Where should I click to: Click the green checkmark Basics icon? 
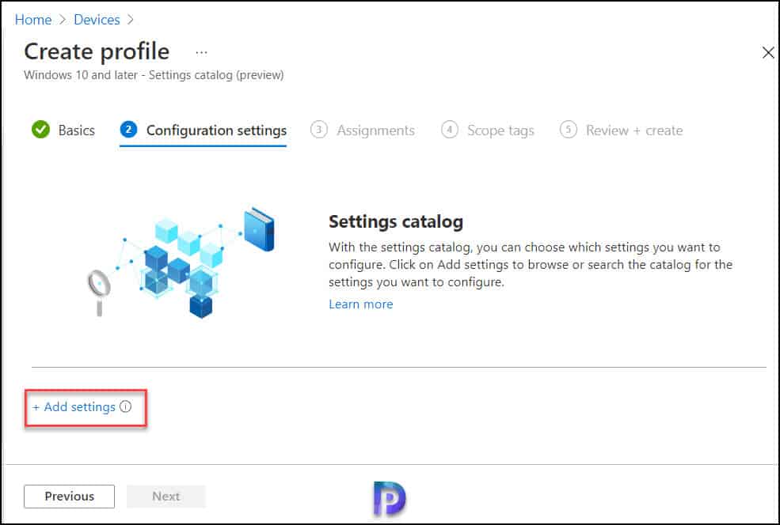[41, 130]
